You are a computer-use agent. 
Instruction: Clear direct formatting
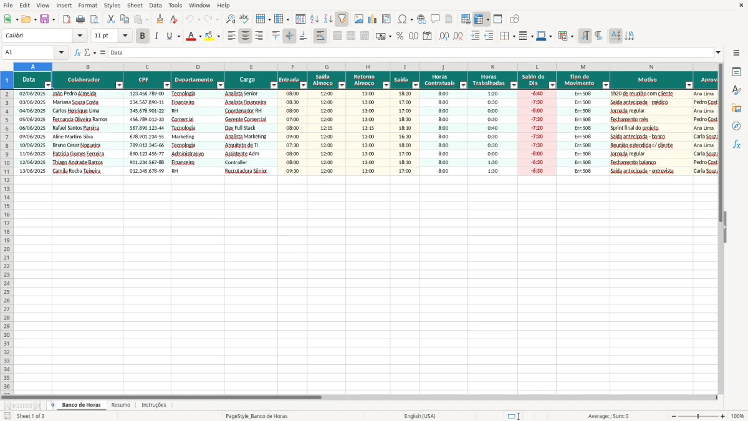click(x=174, y=19)
